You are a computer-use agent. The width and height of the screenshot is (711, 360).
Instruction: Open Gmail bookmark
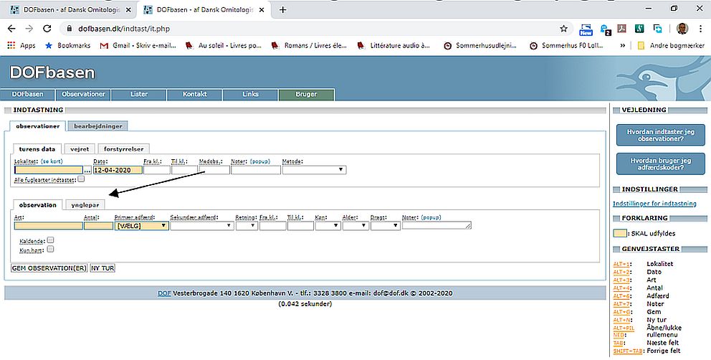[x=138, y=45]
